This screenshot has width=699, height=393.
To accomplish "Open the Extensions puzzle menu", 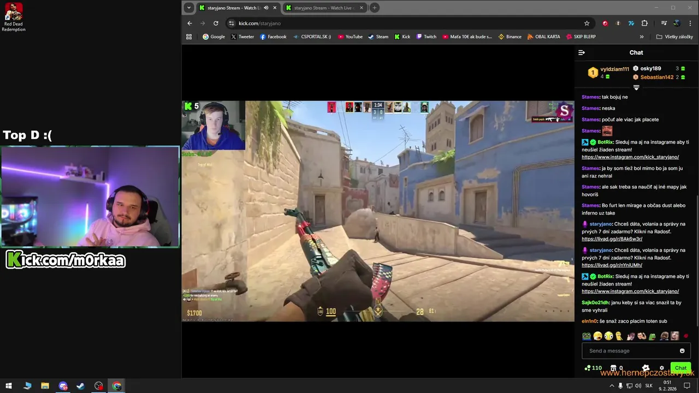I will point(644,23).
